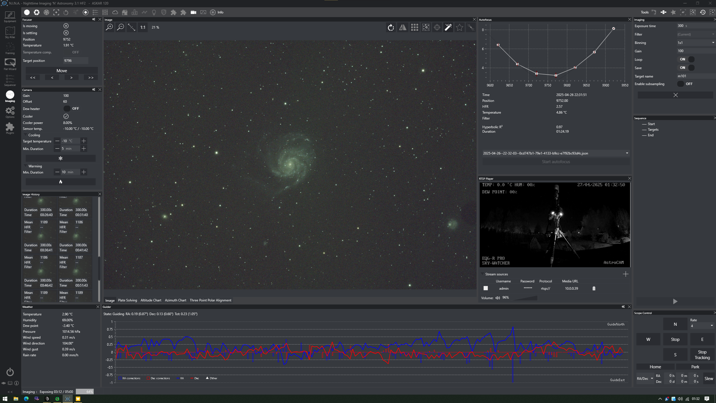The height and width of the screenshot is (403, 716).
Task: Open autofocus report file dropdown
Action: (627, 153)
